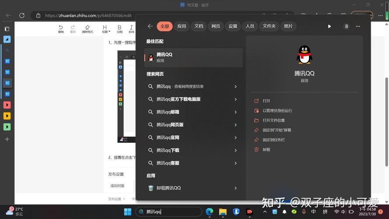Switch to the 照片 filter tab
Image resolution: width=389 pixels, height=219 pixels.
288,26
